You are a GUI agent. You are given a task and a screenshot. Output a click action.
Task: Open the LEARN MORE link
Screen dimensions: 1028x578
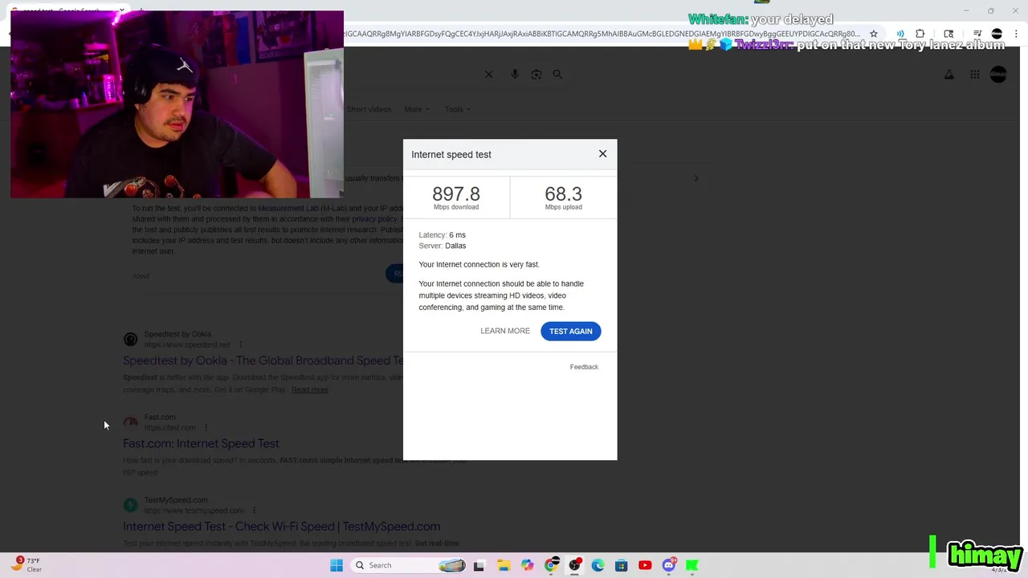[505, 331]
